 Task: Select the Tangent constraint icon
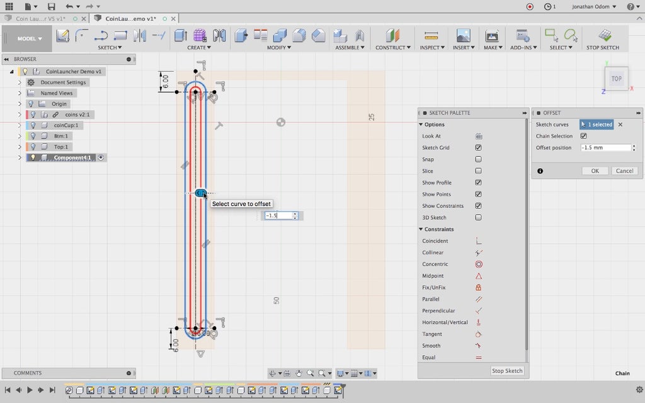[479, 334]
